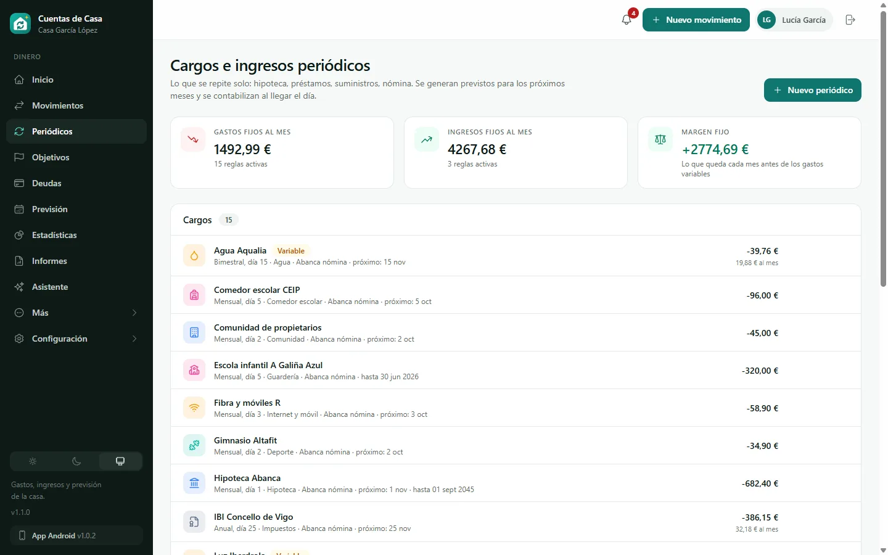Screen dimensions: 888x555
Task: Click the IBI Concello de Vigo icon
Action: pyautogui.click(x=194, y=522)
